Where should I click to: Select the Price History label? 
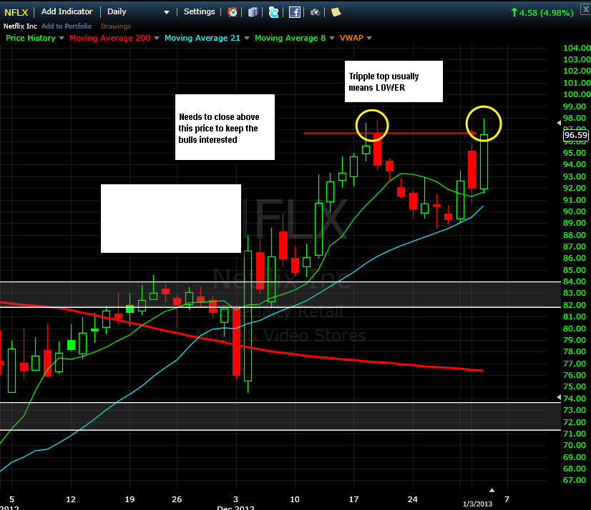[31, 38]
